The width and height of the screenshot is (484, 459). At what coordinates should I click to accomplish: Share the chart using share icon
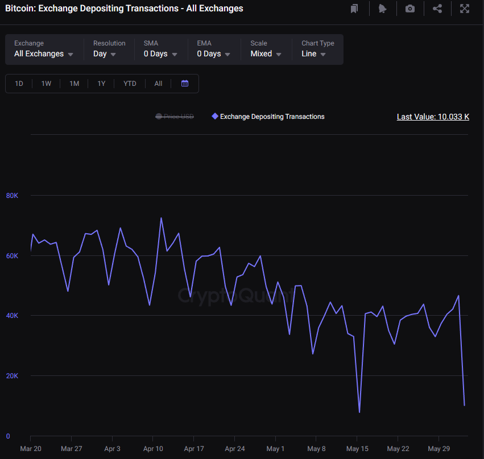tap(437, 9)
